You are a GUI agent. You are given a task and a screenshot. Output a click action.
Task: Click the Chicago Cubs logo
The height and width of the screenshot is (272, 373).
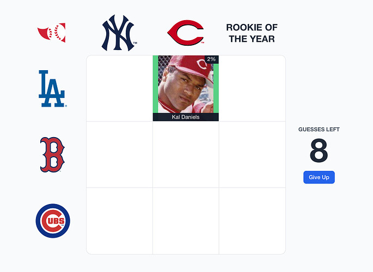pyautogui.click(x=53, y=221)
